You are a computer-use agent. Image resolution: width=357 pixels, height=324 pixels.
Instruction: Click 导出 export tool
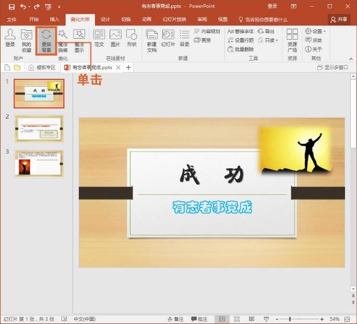pyautogui.click(x=266, y=31)
